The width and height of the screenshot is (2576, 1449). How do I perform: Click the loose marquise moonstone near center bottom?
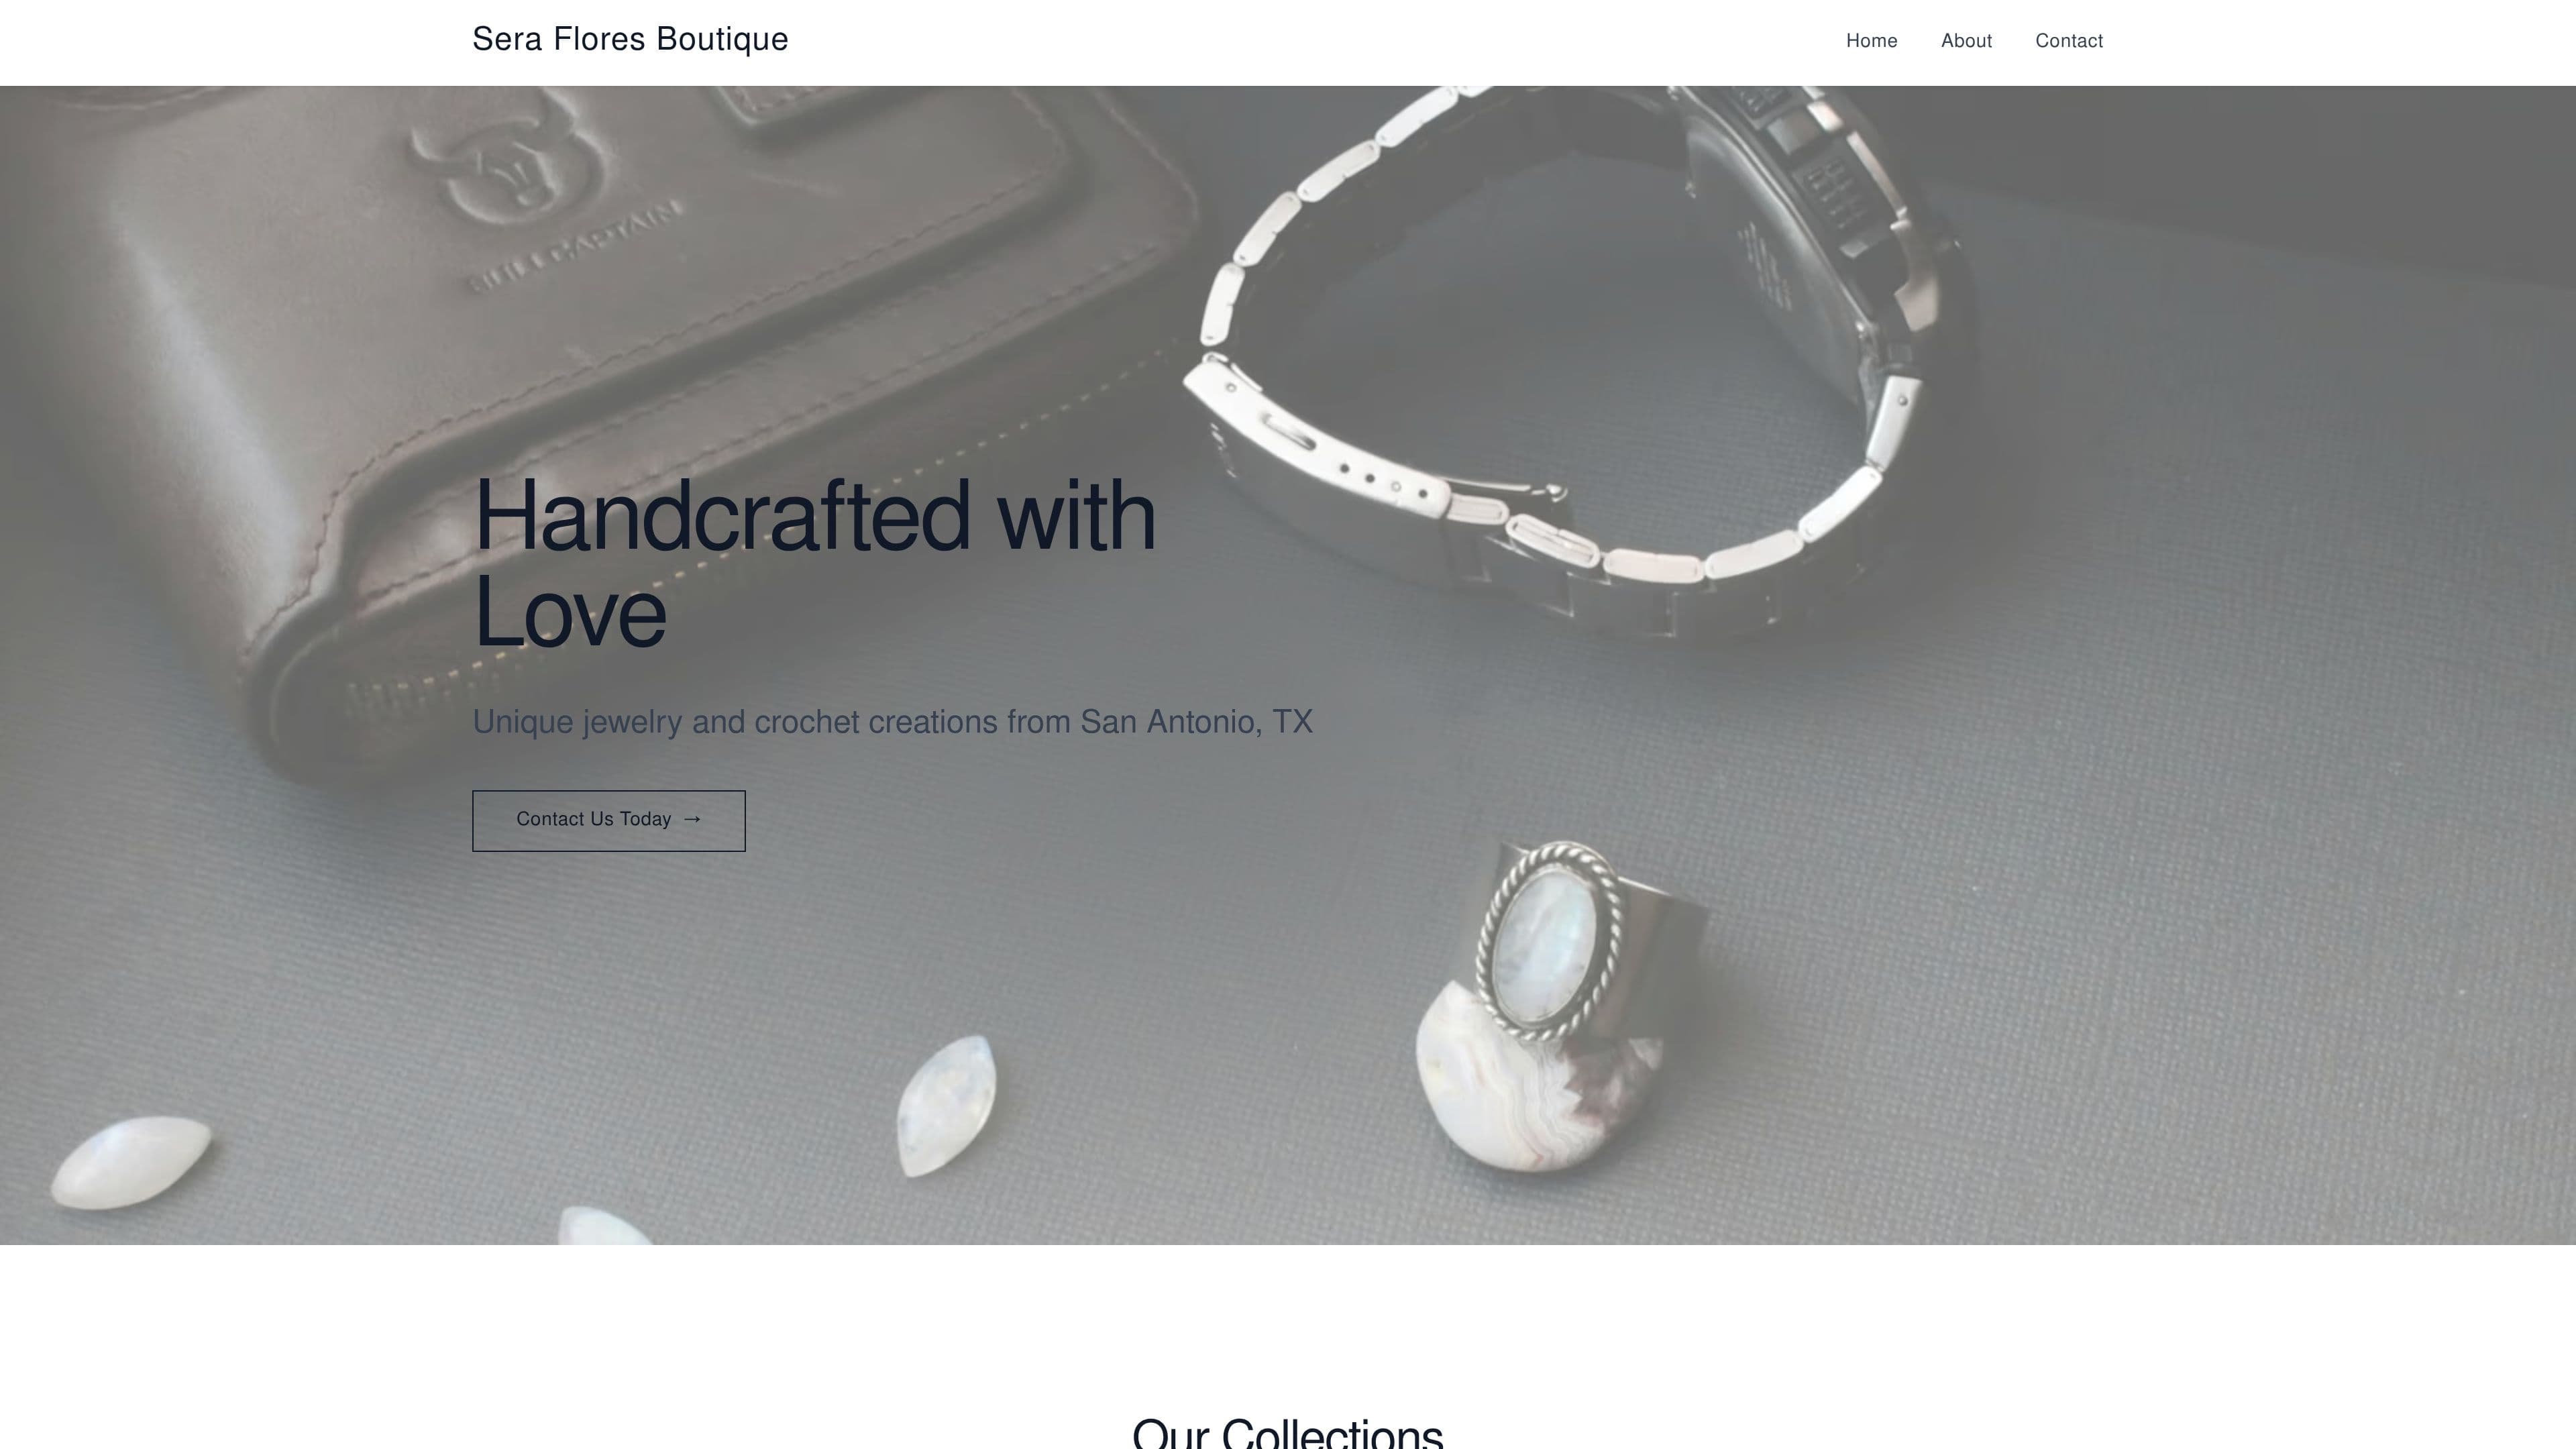(946, 1105)
